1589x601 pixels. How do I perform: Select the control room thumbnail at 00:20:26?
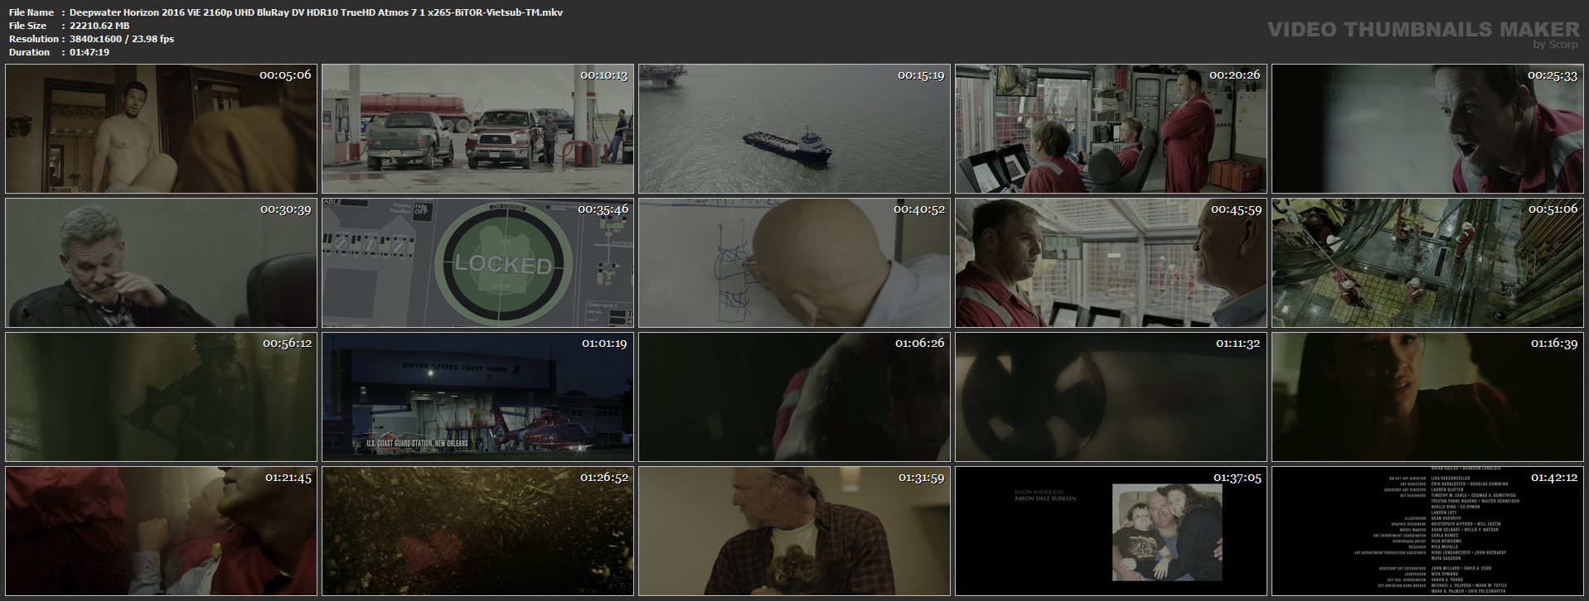(x=1111, y=128)
